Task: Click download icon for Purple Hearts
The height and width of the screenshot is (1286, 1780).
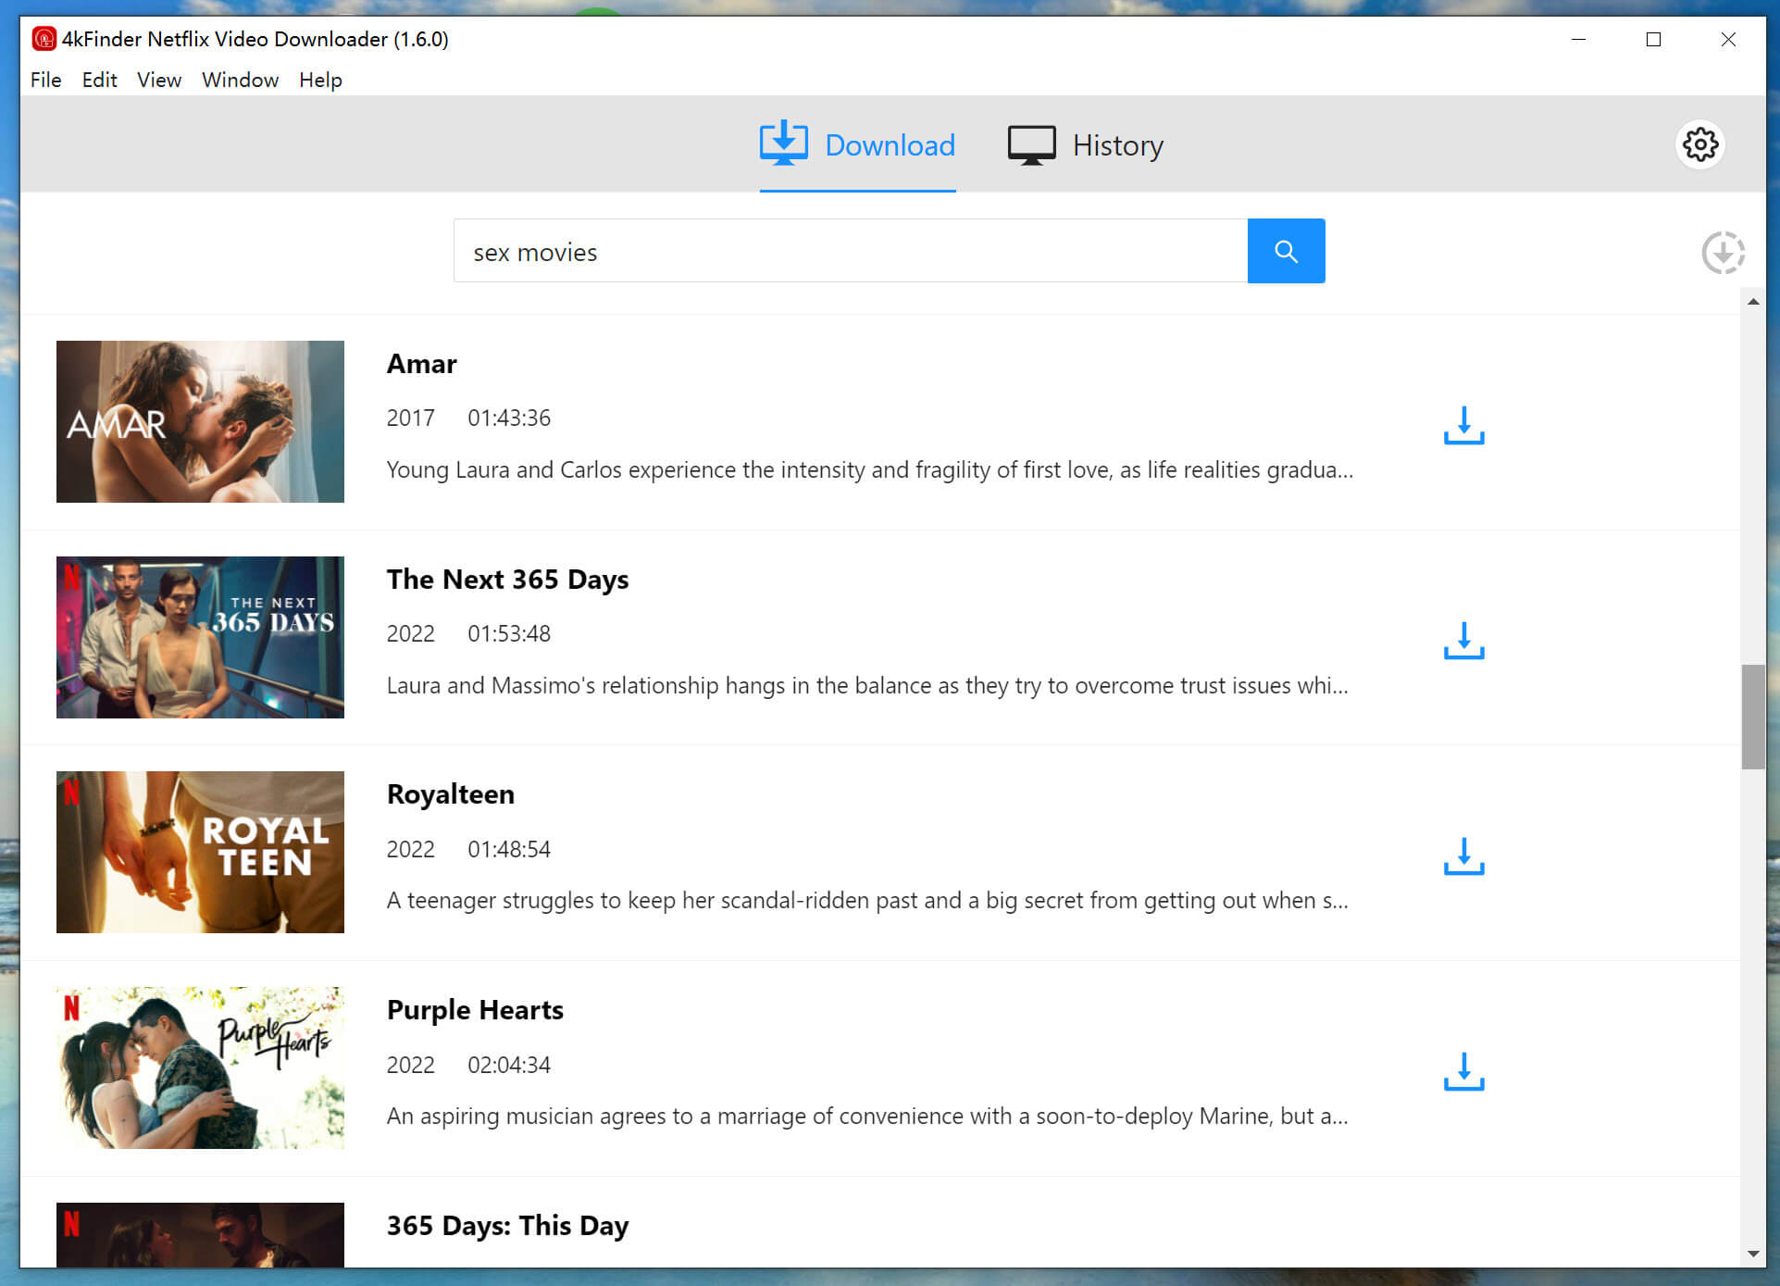Action: [x=1463, y=1072]
